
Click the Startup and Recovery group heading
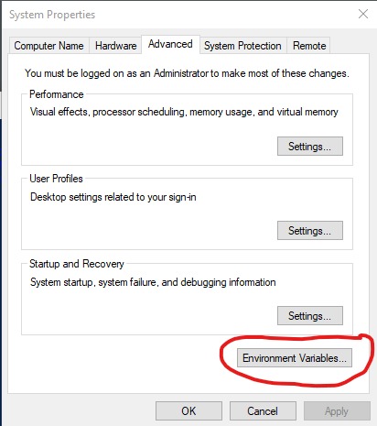[x=77, y=264]
